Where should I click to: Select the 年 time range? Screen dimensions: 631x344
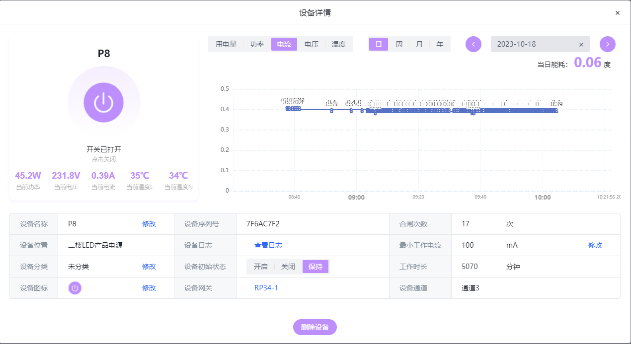coord(440,44)
